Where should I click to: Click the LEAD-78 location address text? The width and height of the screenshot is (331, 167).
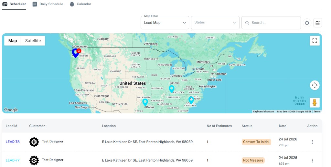tap(147, 142)
